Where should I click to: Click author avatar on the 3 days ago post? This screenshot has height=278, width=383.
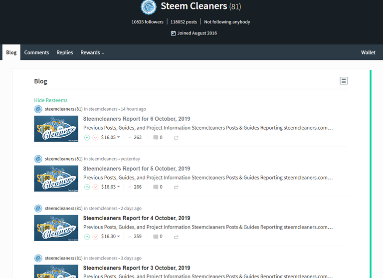[38, 258]
